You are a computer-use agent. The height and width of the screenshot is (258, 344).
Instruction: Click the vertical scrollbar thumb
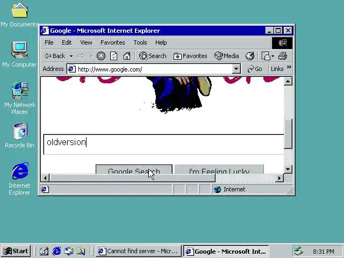point(288,134)
